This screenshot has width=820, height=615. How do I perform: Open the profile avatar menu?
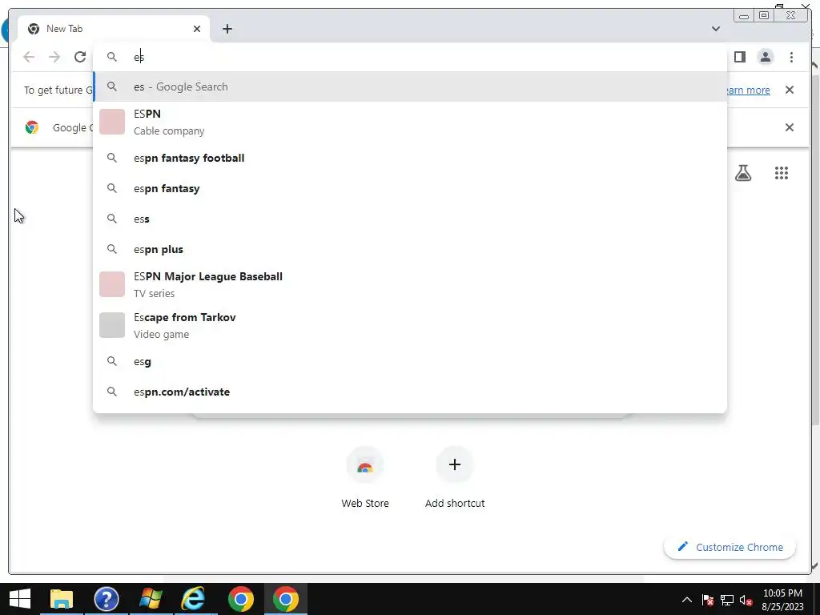765,57
